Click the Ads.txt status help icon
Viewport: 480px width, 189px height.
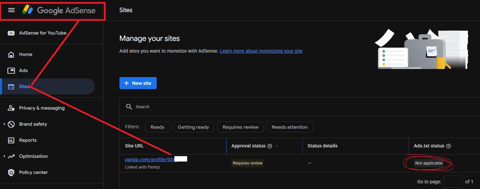click(x=448, y=146)
